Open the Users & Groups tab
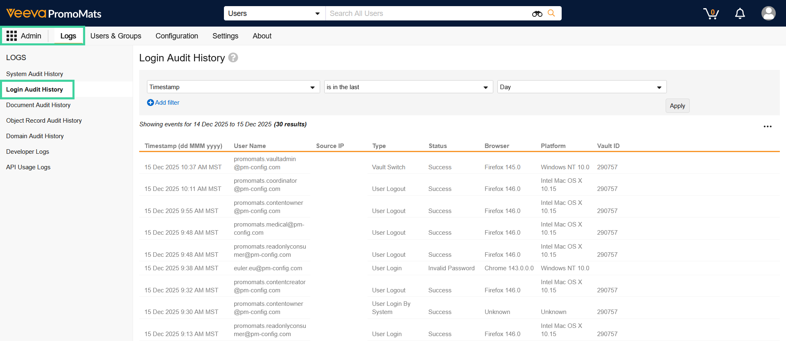 [116, 36]
